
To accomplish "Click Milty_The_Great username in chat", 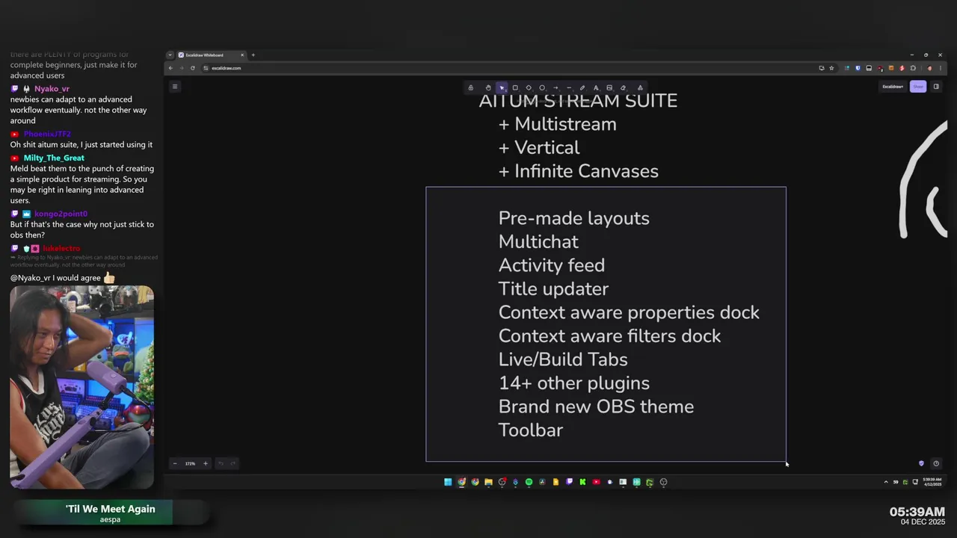I will point(54,158).
